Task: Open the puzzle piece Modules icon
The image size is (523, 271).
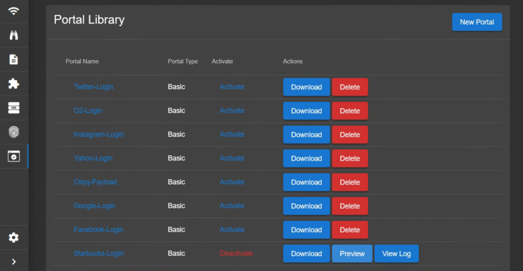Action: [x=14, y=83]
